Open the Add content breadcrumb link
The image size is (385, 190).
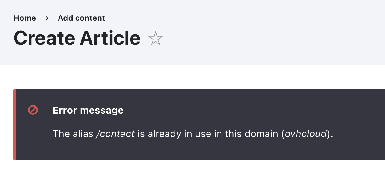coord(81,18)
